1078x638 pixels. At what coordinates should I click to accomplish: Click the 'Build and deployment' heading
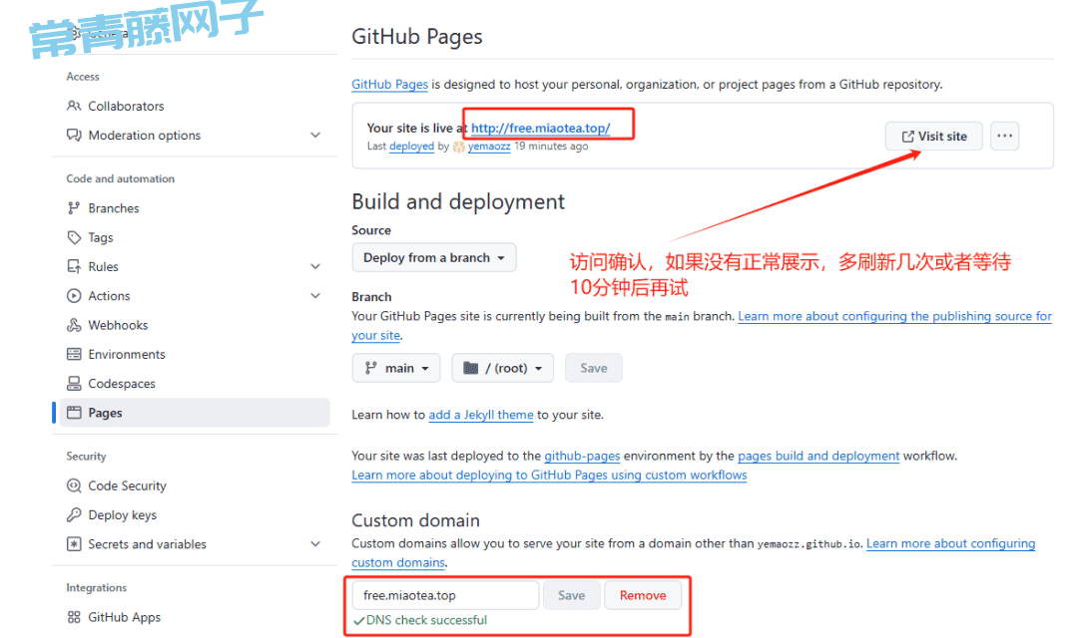pyautogui.click(x=458, y=202)
